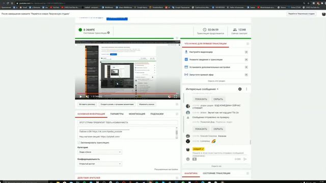Click the Изменить значок button
The image size is (326, 183).
[147, 104]
